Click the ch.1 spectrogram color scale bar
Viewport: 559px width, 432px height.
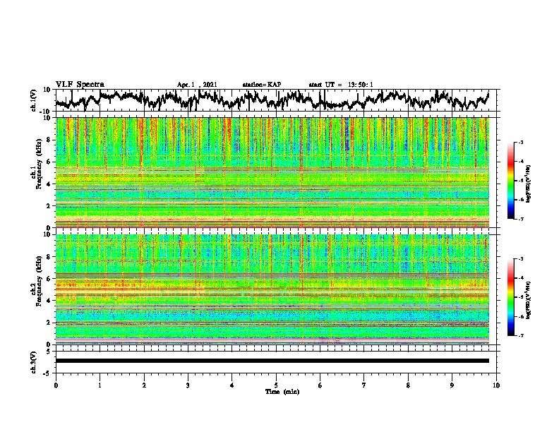(510, 181)
